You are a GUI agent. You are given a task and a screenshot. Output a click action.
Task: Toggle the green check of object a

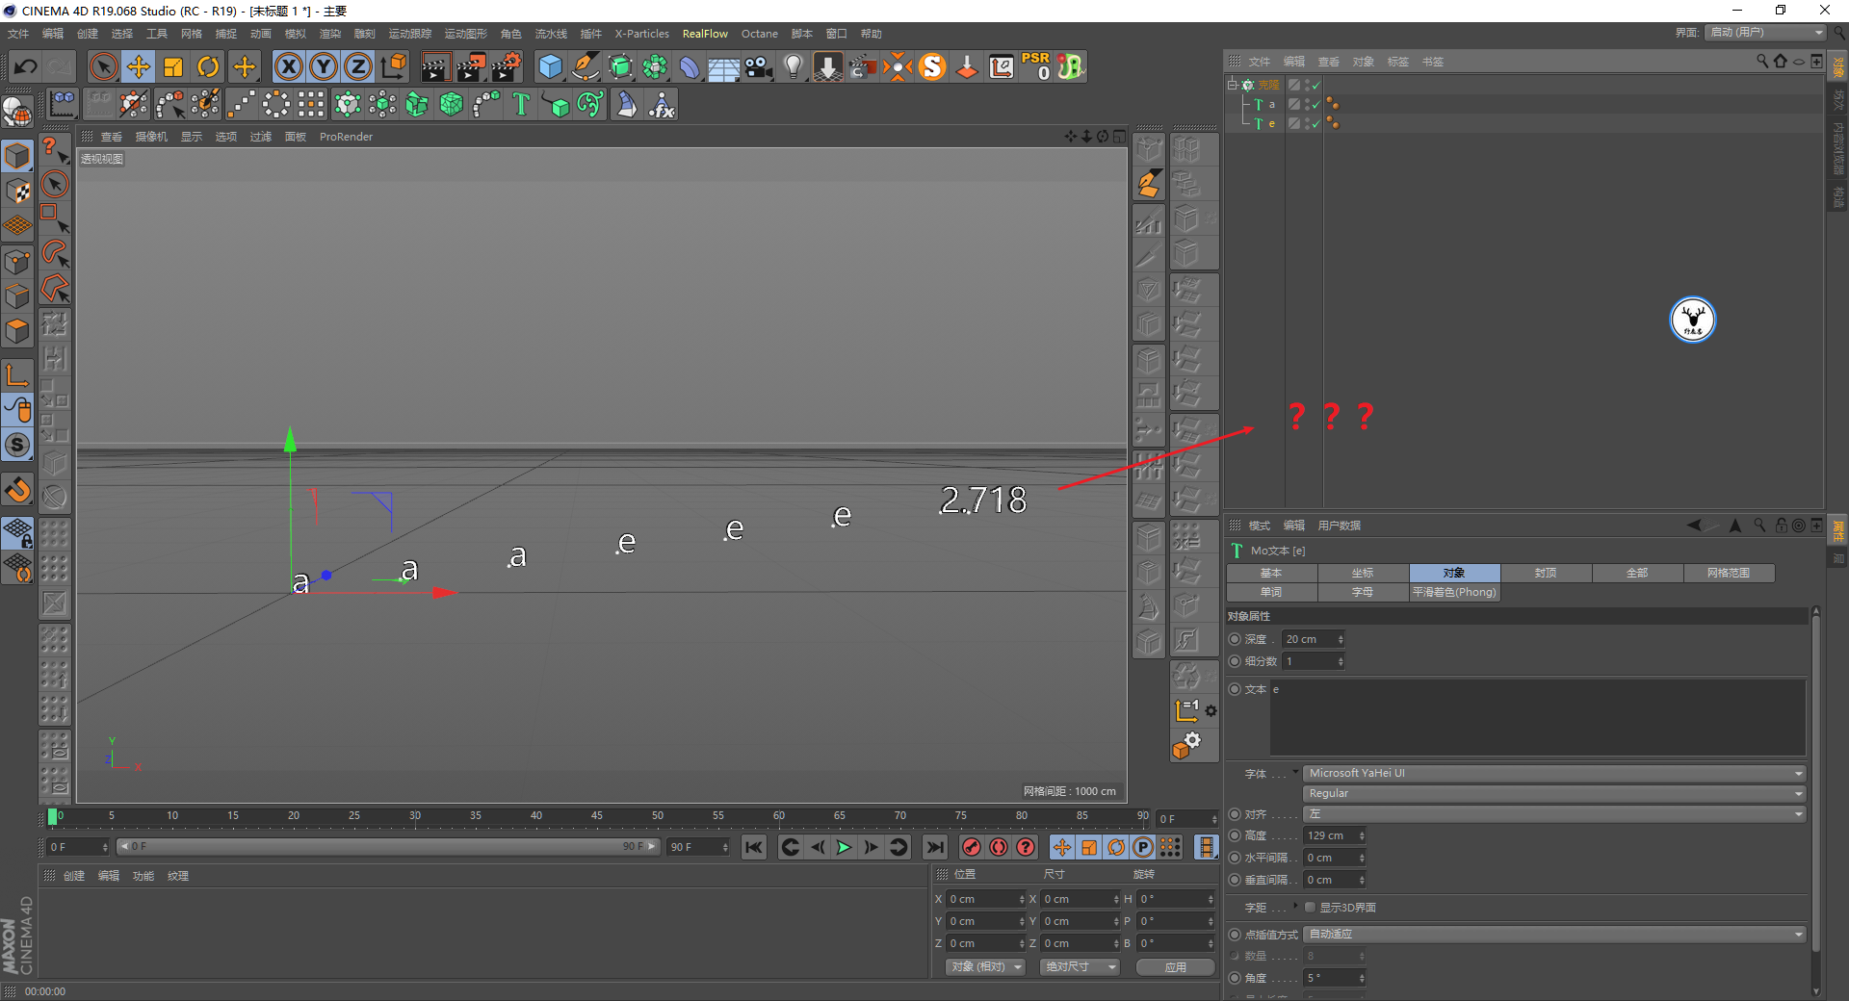[1315, 104]
